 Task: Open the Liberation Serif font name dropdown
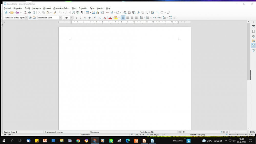[x=61, y=18]
